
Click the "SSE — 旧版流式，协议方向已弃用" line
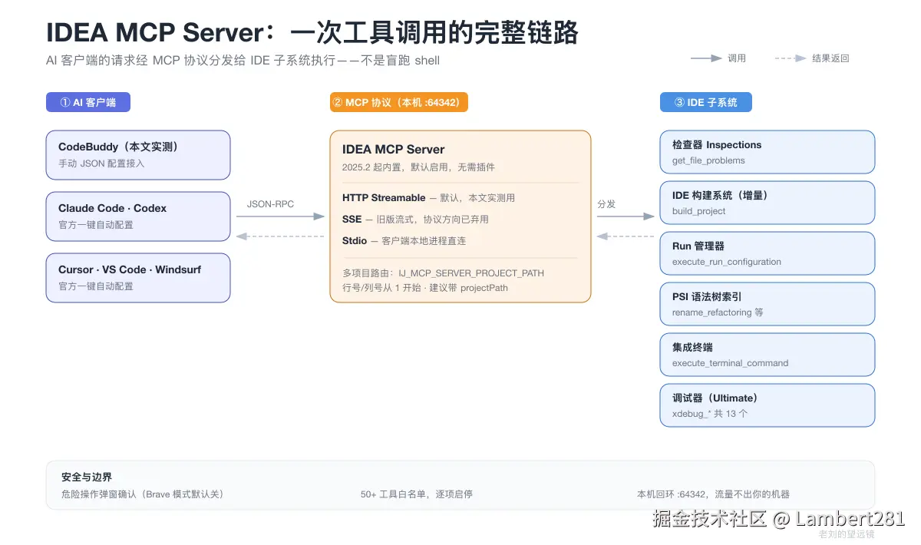415,220
